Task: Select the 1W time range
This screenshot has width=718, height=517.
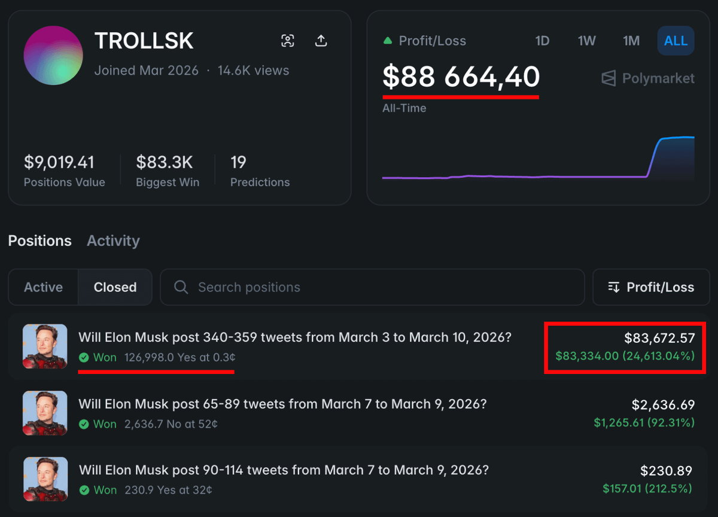Action: point(587,41)
